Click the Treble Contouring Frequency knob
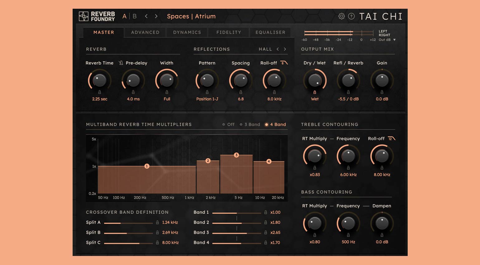This screenshot has height=265, width=480. [x=348, y=156]
